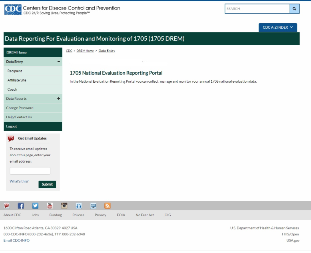The height and width of the screenshot is (253, 311).
Task: Open Privacy footer link
Action: (x=100, y=215)
